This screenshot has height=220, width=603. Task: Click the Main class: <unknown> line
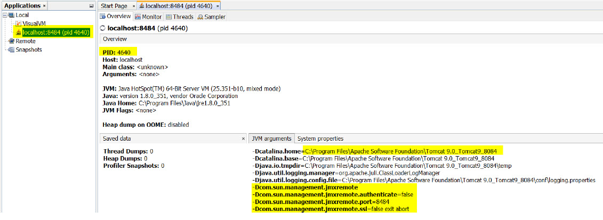pyautogui.click(x=135, y=67)
